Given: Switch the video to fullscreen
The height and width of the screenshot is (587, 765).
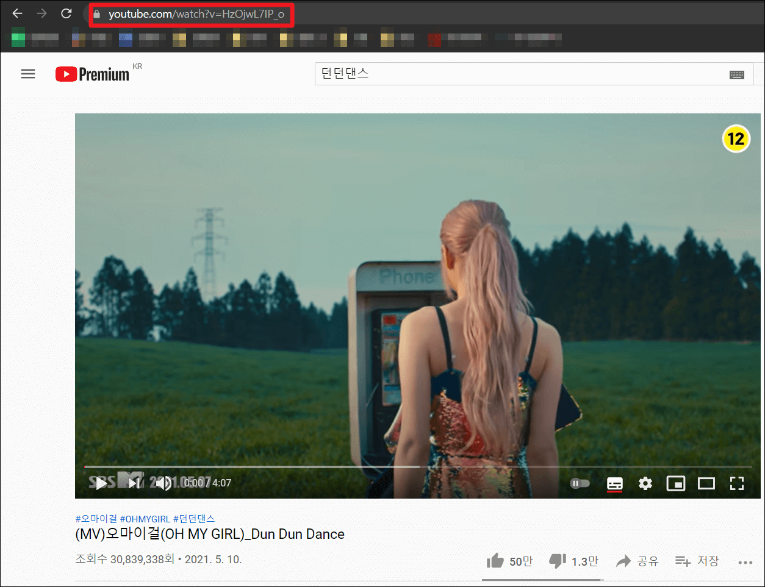Looking at the screenshot, I should coord(737,483).
